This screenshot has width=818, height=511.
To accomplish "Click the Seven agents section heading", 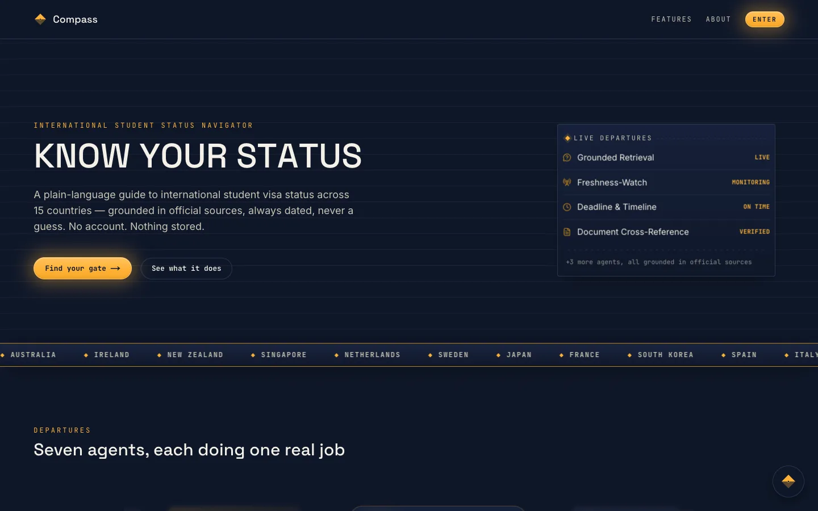I will [x=189, y=450].
